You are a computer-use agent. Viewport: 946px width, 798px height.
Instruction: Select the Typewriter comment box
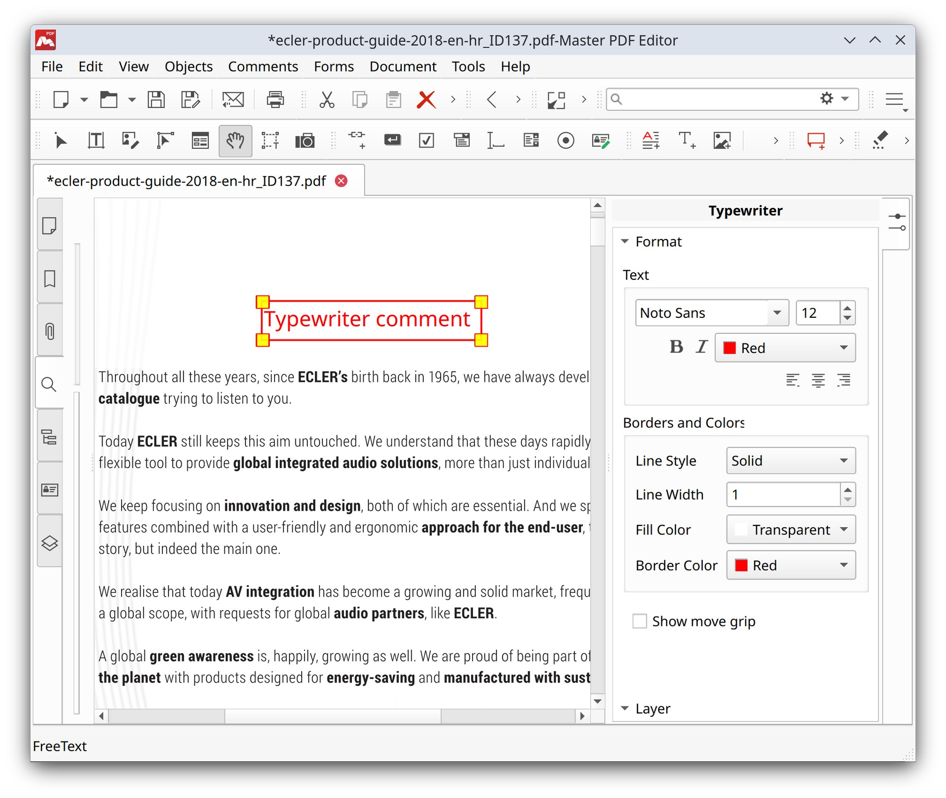point(371,321)
